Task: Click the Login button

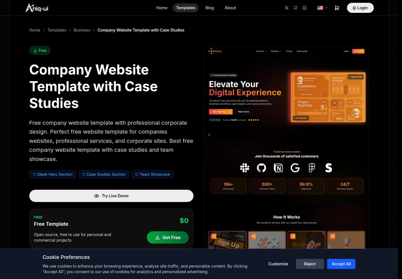Action: pos(360,8)
